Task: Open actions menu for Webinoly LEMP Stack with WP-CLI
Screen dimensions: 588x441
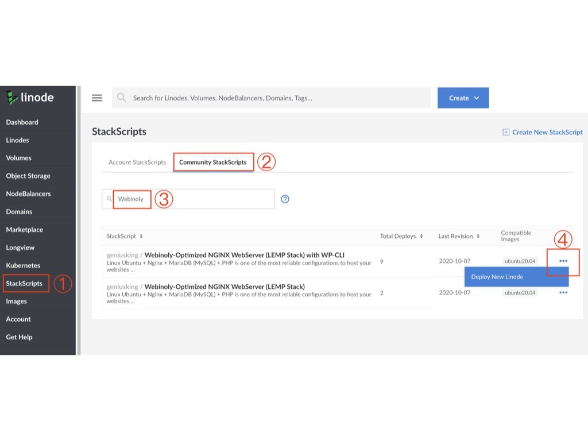Action: pyautogui.click(x=563, y=261)
